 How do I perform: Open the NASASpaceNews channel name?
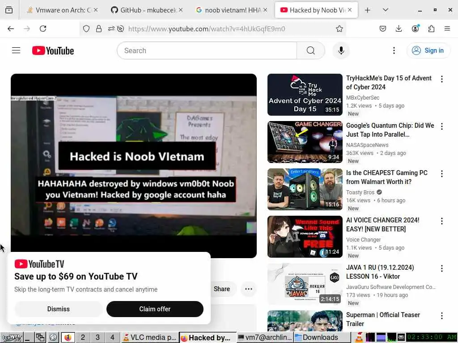[367, 145]
